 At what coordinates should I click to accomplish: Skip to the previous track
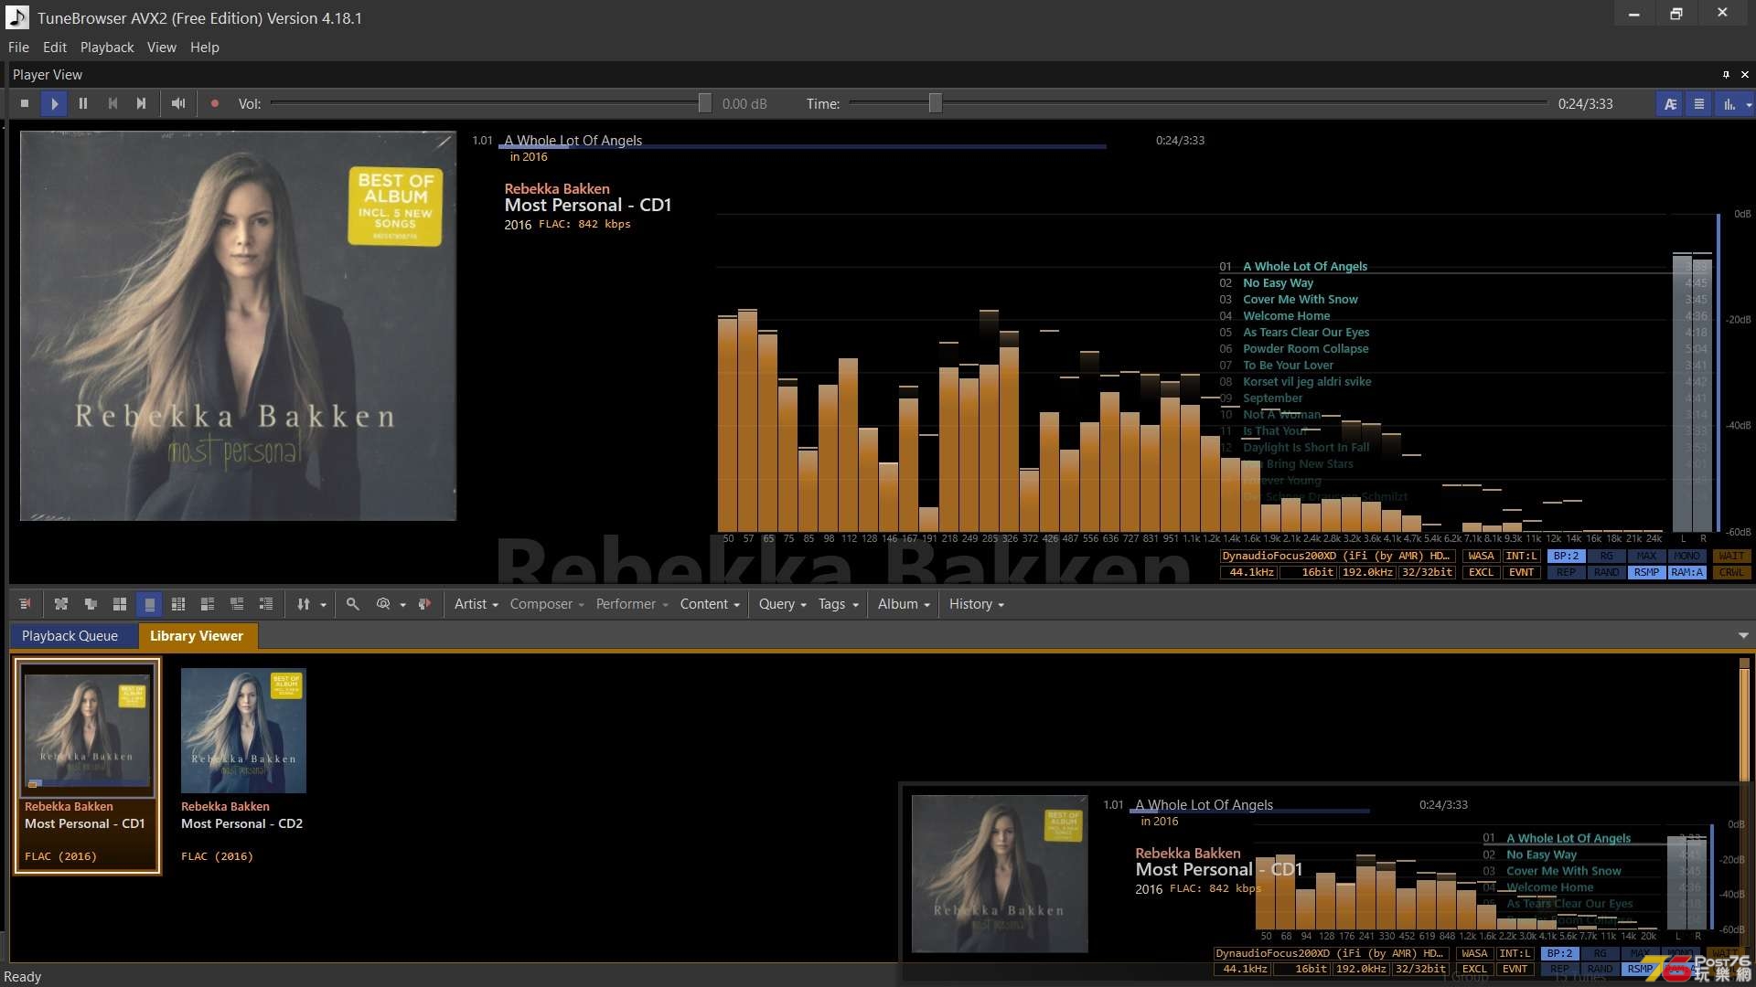coord(112,104)
